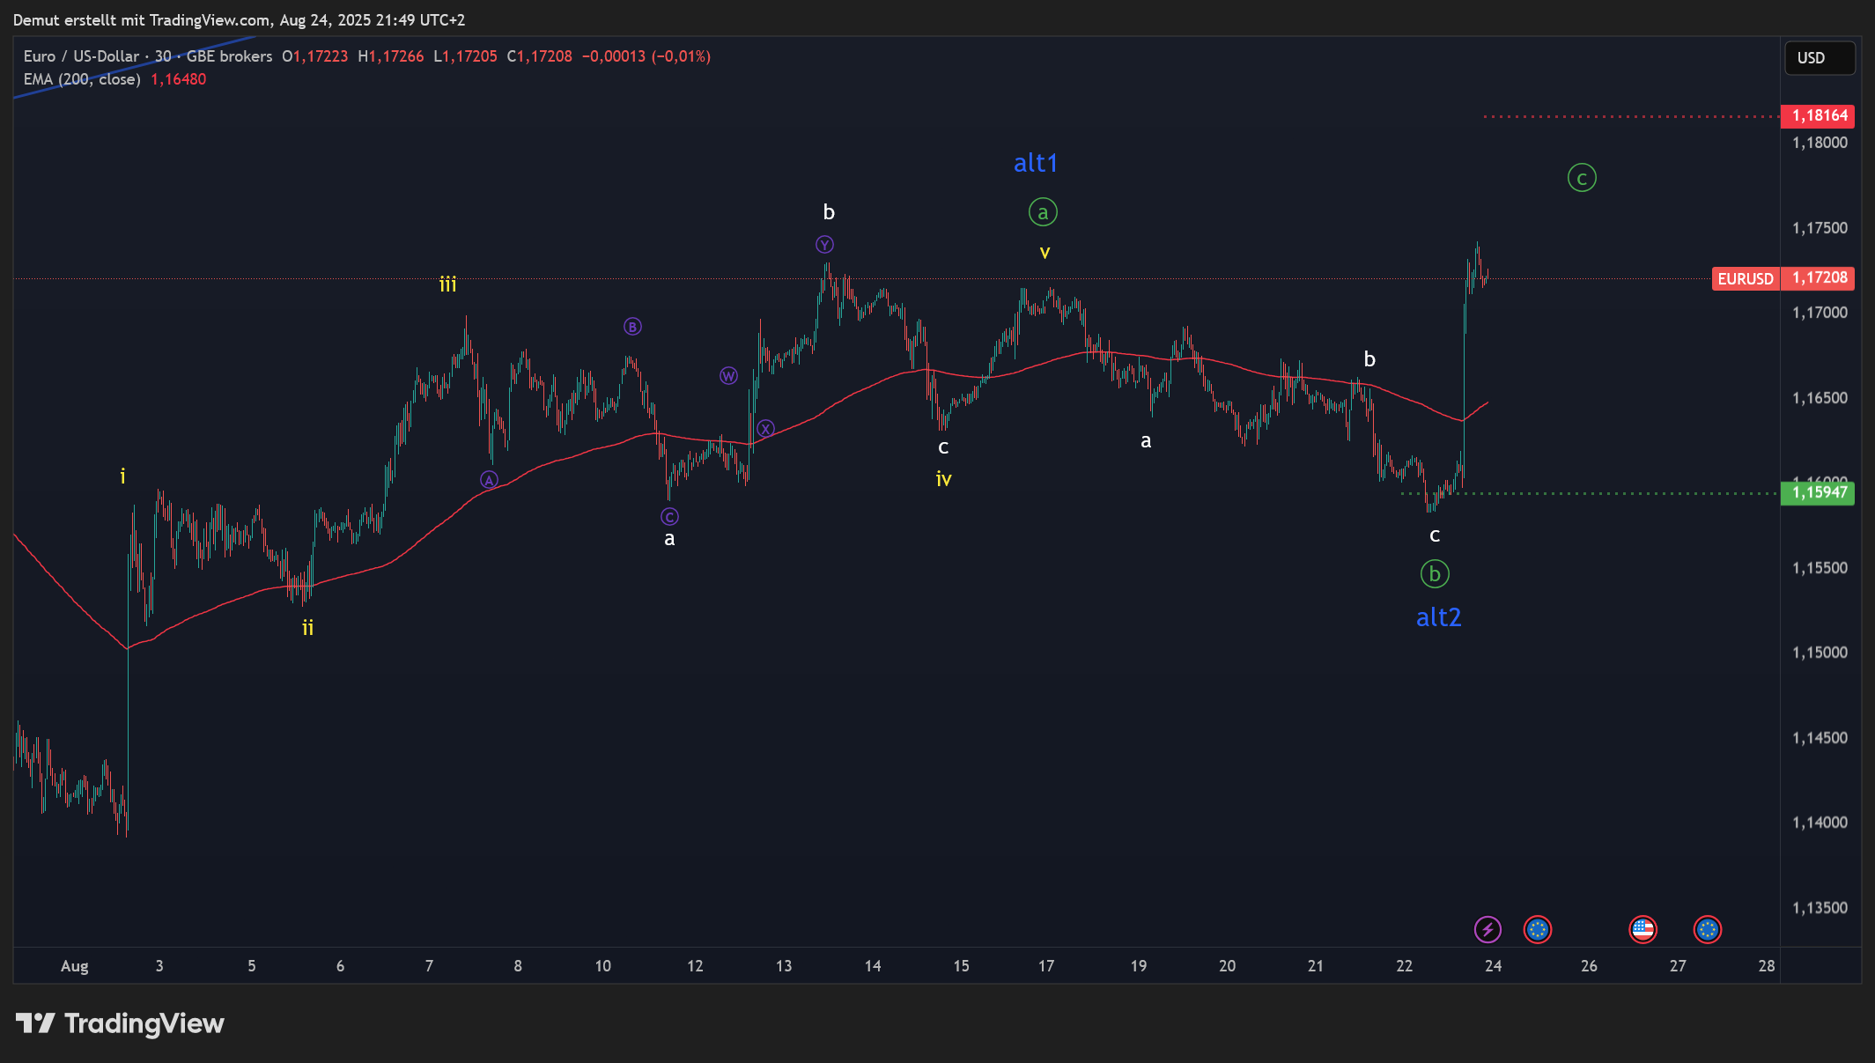This screenshot has width=1875, height=1063.
Task: Select the yellow iii wave label
Action: pos(447,284)
